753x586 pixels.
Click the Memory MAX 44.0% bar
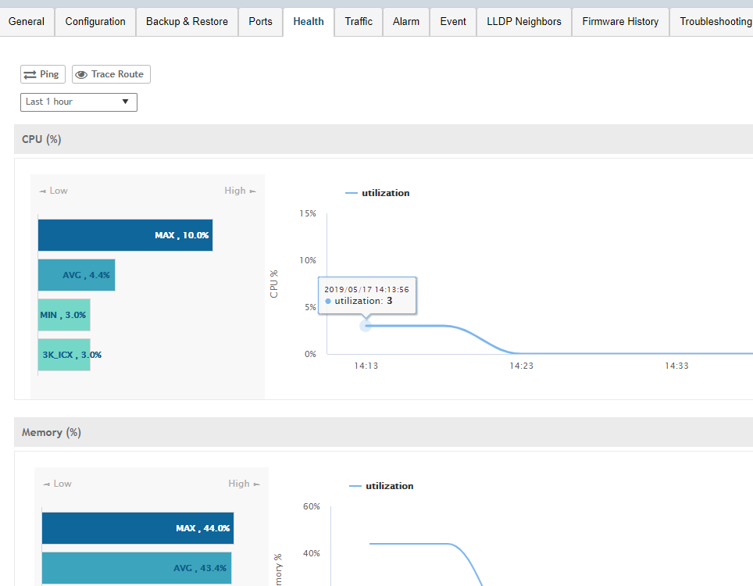point(137,528)
